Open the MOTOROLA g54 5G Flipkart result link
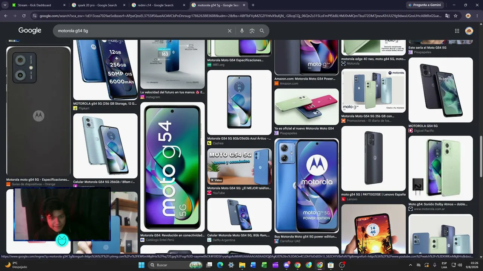Screen dimensions: 483x271 [105, 104]
